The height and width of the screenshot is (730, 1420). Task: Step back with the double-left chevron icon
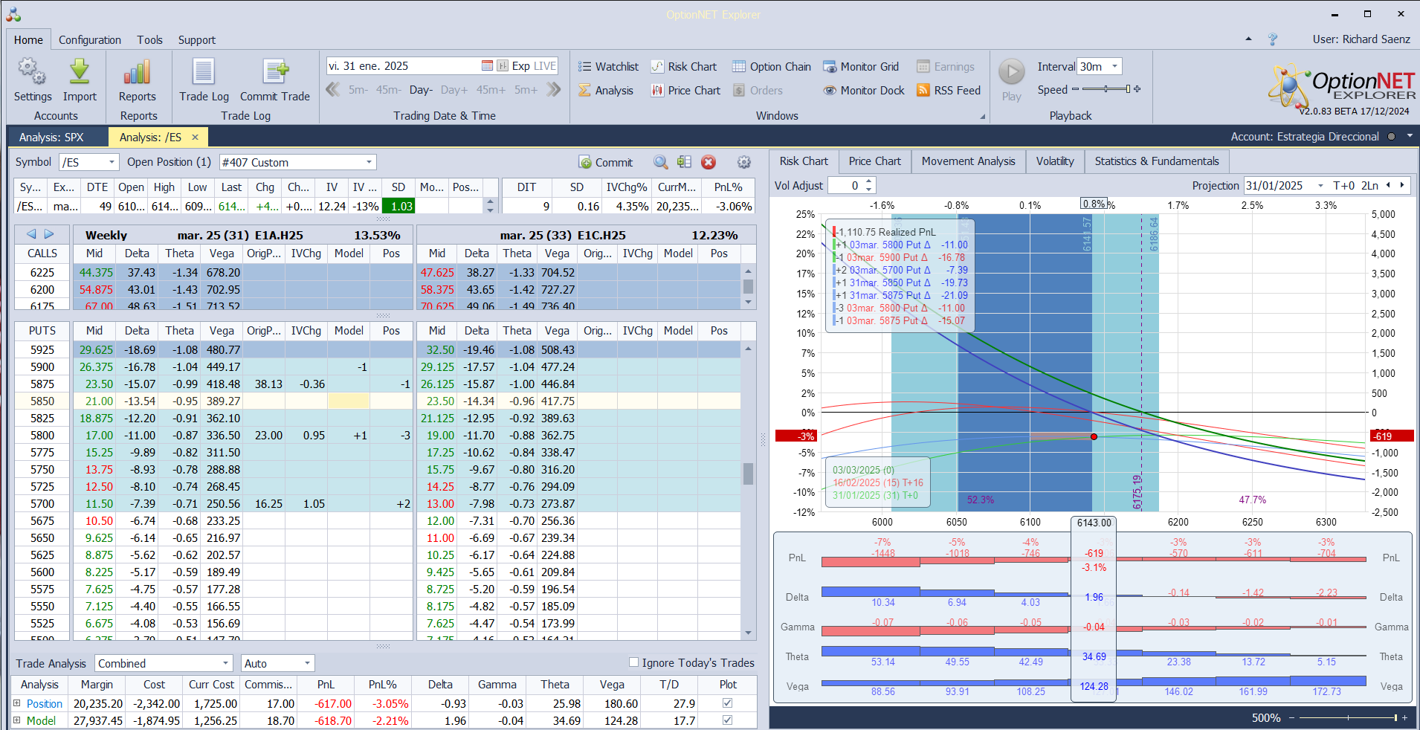point(333,90)
